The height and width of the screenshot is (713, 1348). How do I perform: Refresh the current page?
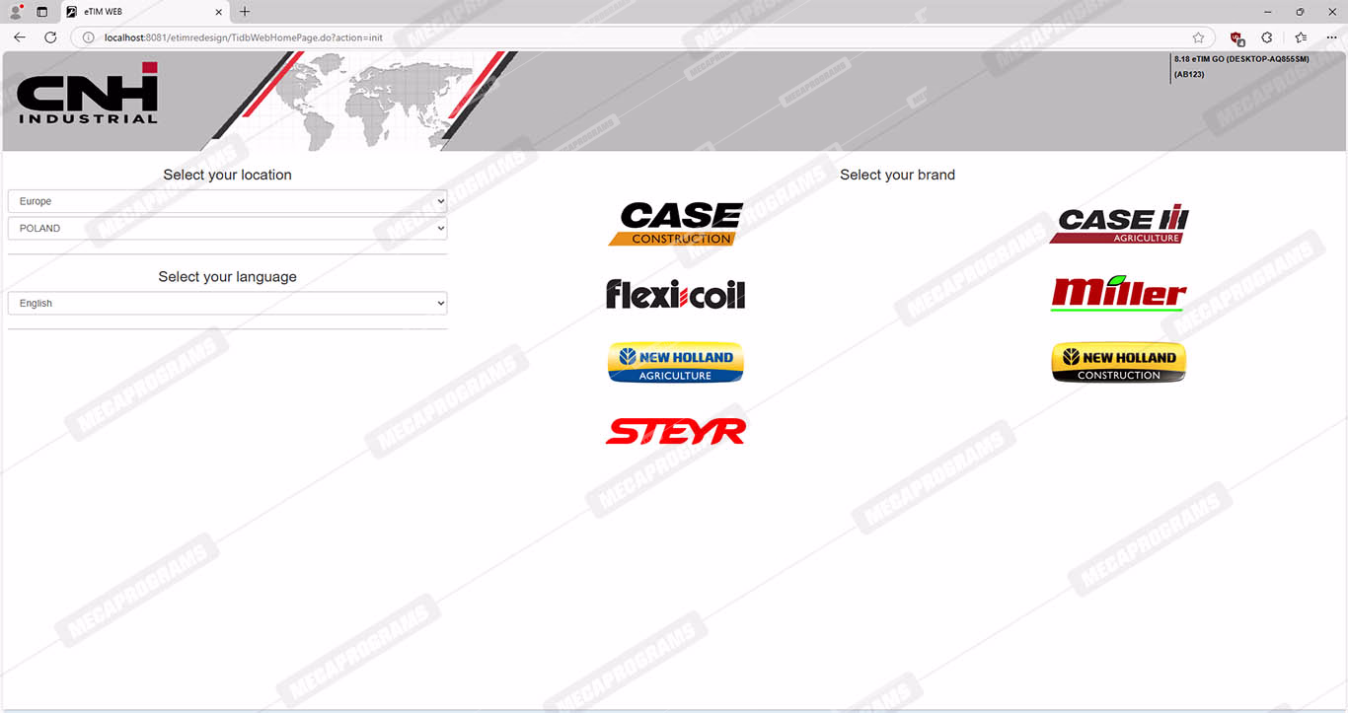click(x=50, y=37)
